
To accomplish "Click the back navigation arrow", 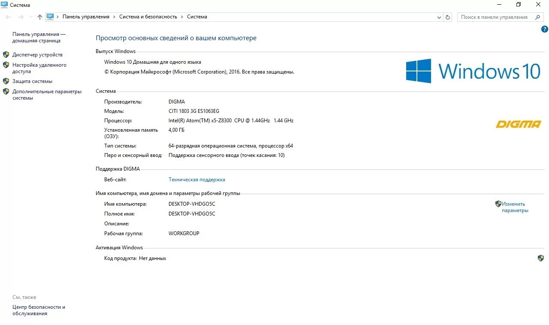I will [8, 17].
